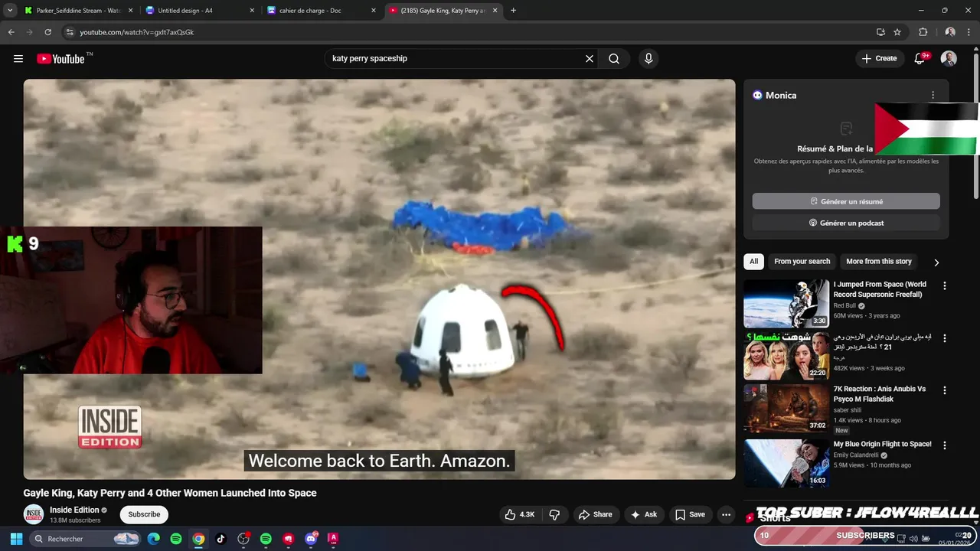Screen dimensions: 980x551
Task: Select the More from this story chip
Action: (x=879, y=262)
